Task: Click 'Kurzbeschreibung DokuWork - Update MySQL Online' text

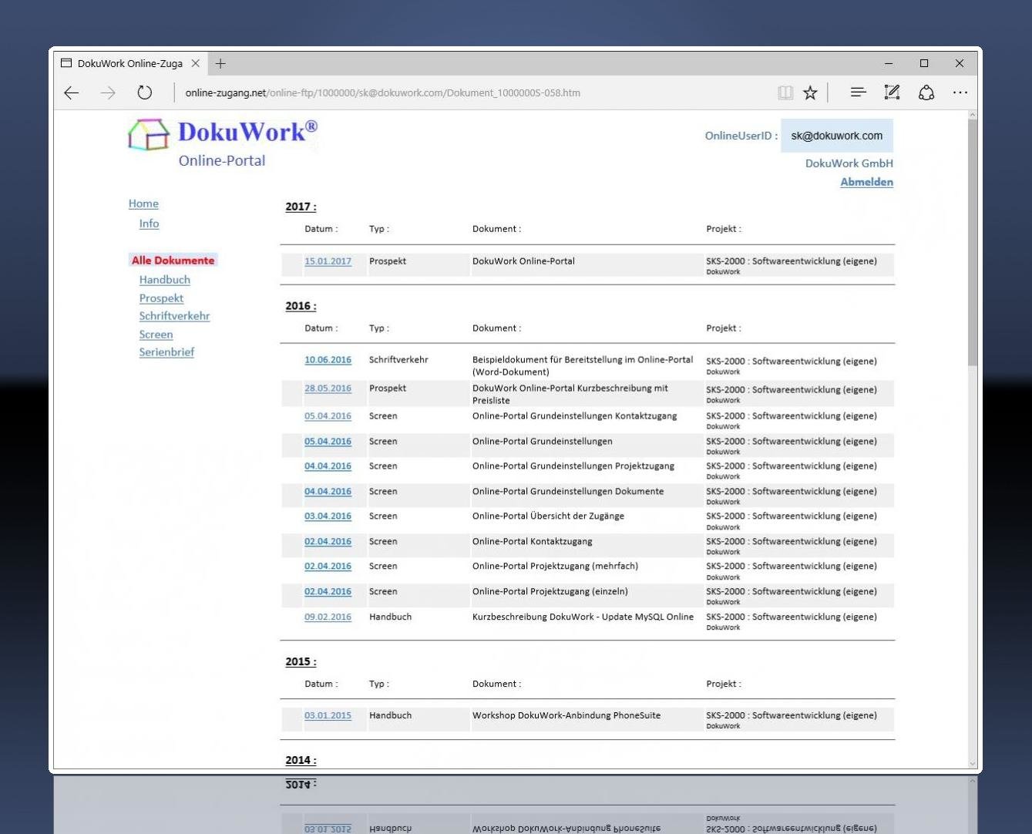Action: pyautogui.click(x=583, y=617)
